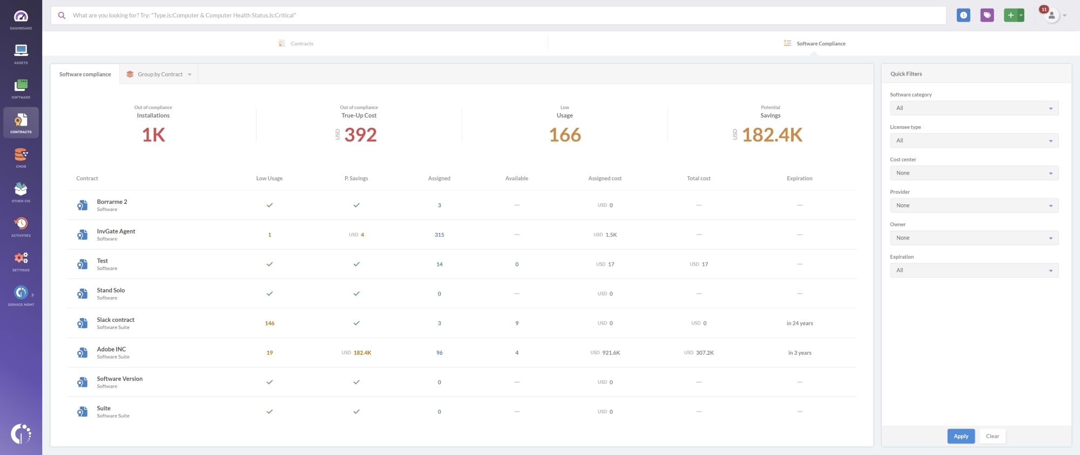Click Adobe INC assigned cost 921.6K
Viewport: 1080px width, 455px height.
click(605, 353)
